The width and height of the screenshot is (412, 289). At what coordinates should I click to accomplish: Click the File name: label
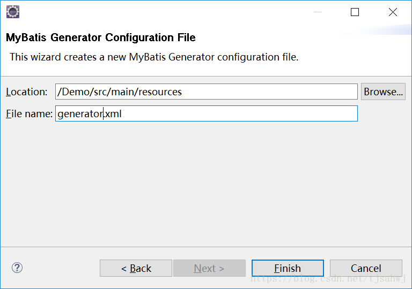[x=29, y=114]
